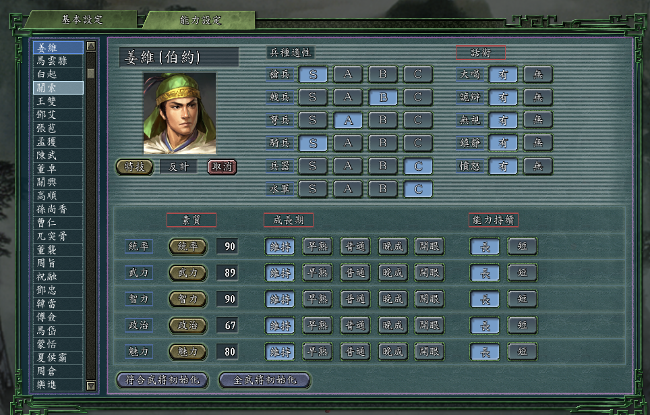Set 政治 ability duration to 短

point(523,325)
